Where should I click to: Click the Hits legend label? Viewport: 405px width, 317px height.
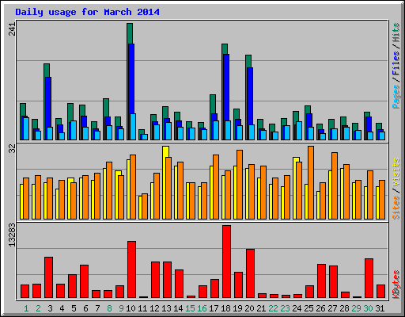[396, 32]
